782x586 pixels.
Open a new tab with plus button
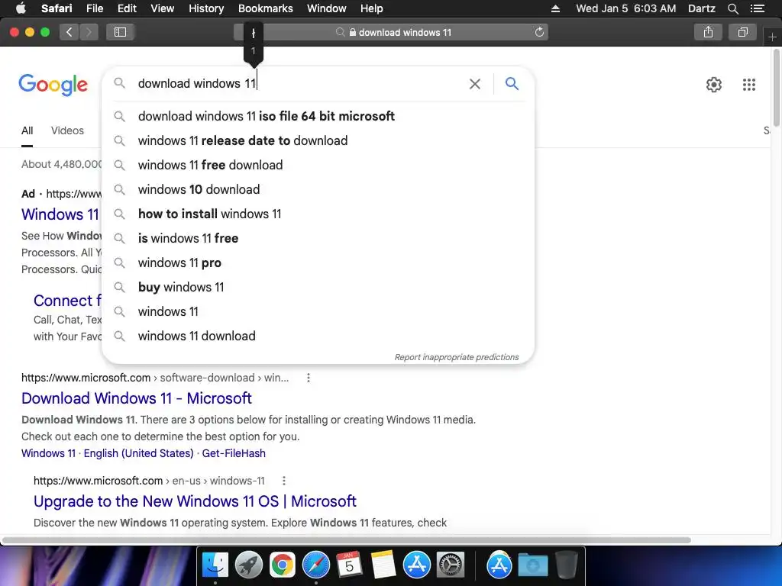pyautogui.click(x=772, y=37)
